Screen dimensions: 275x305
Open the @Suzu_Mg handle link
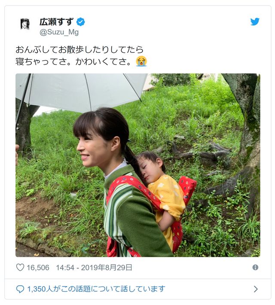point(59,32)
